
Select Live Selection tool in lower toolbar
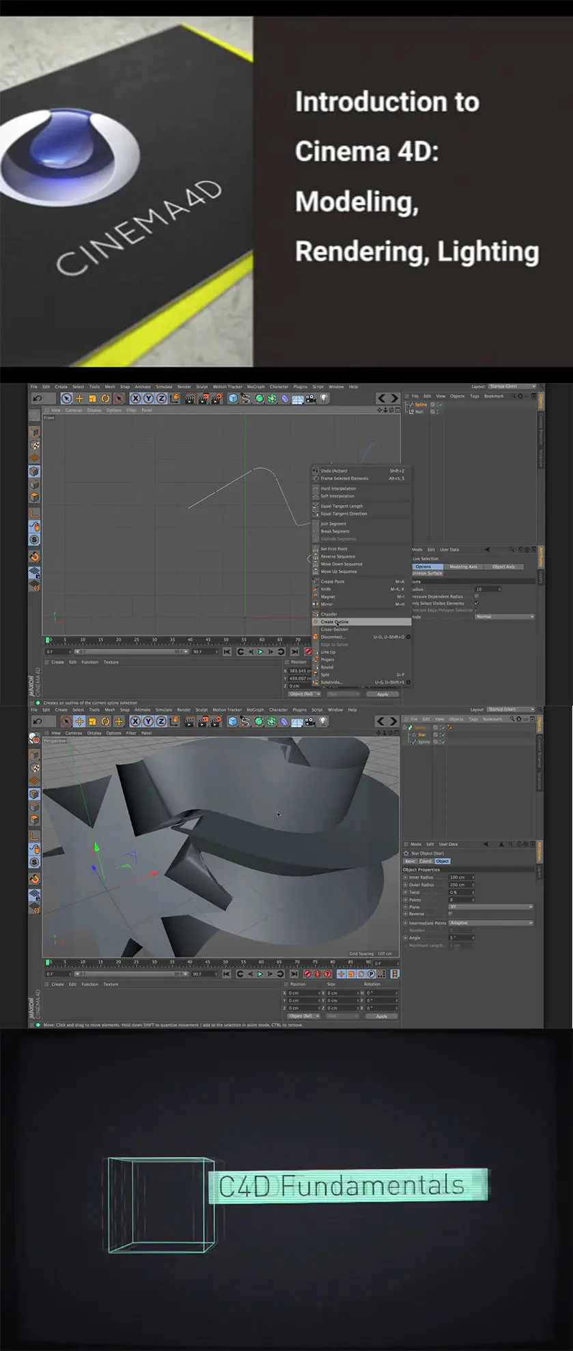point(66,721)
